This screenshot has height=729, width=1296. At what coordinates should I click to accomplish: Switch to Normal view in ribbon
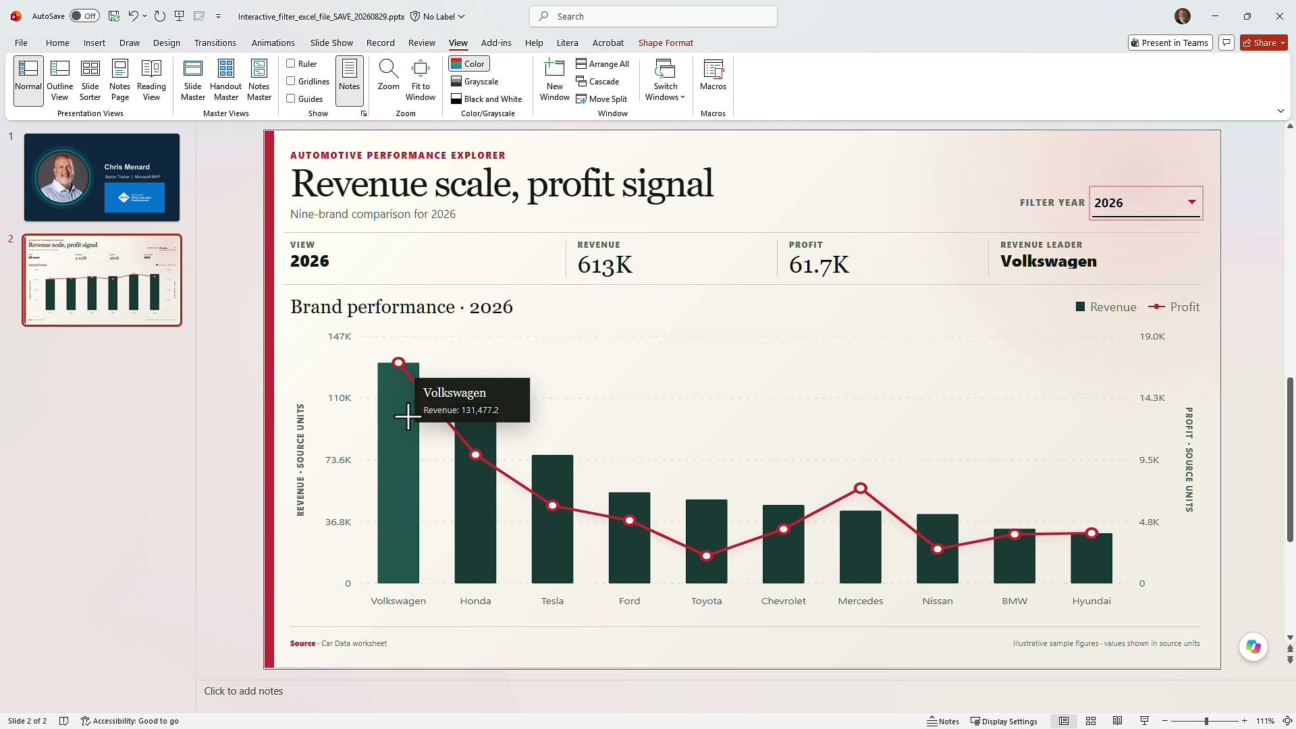(28, 80)
